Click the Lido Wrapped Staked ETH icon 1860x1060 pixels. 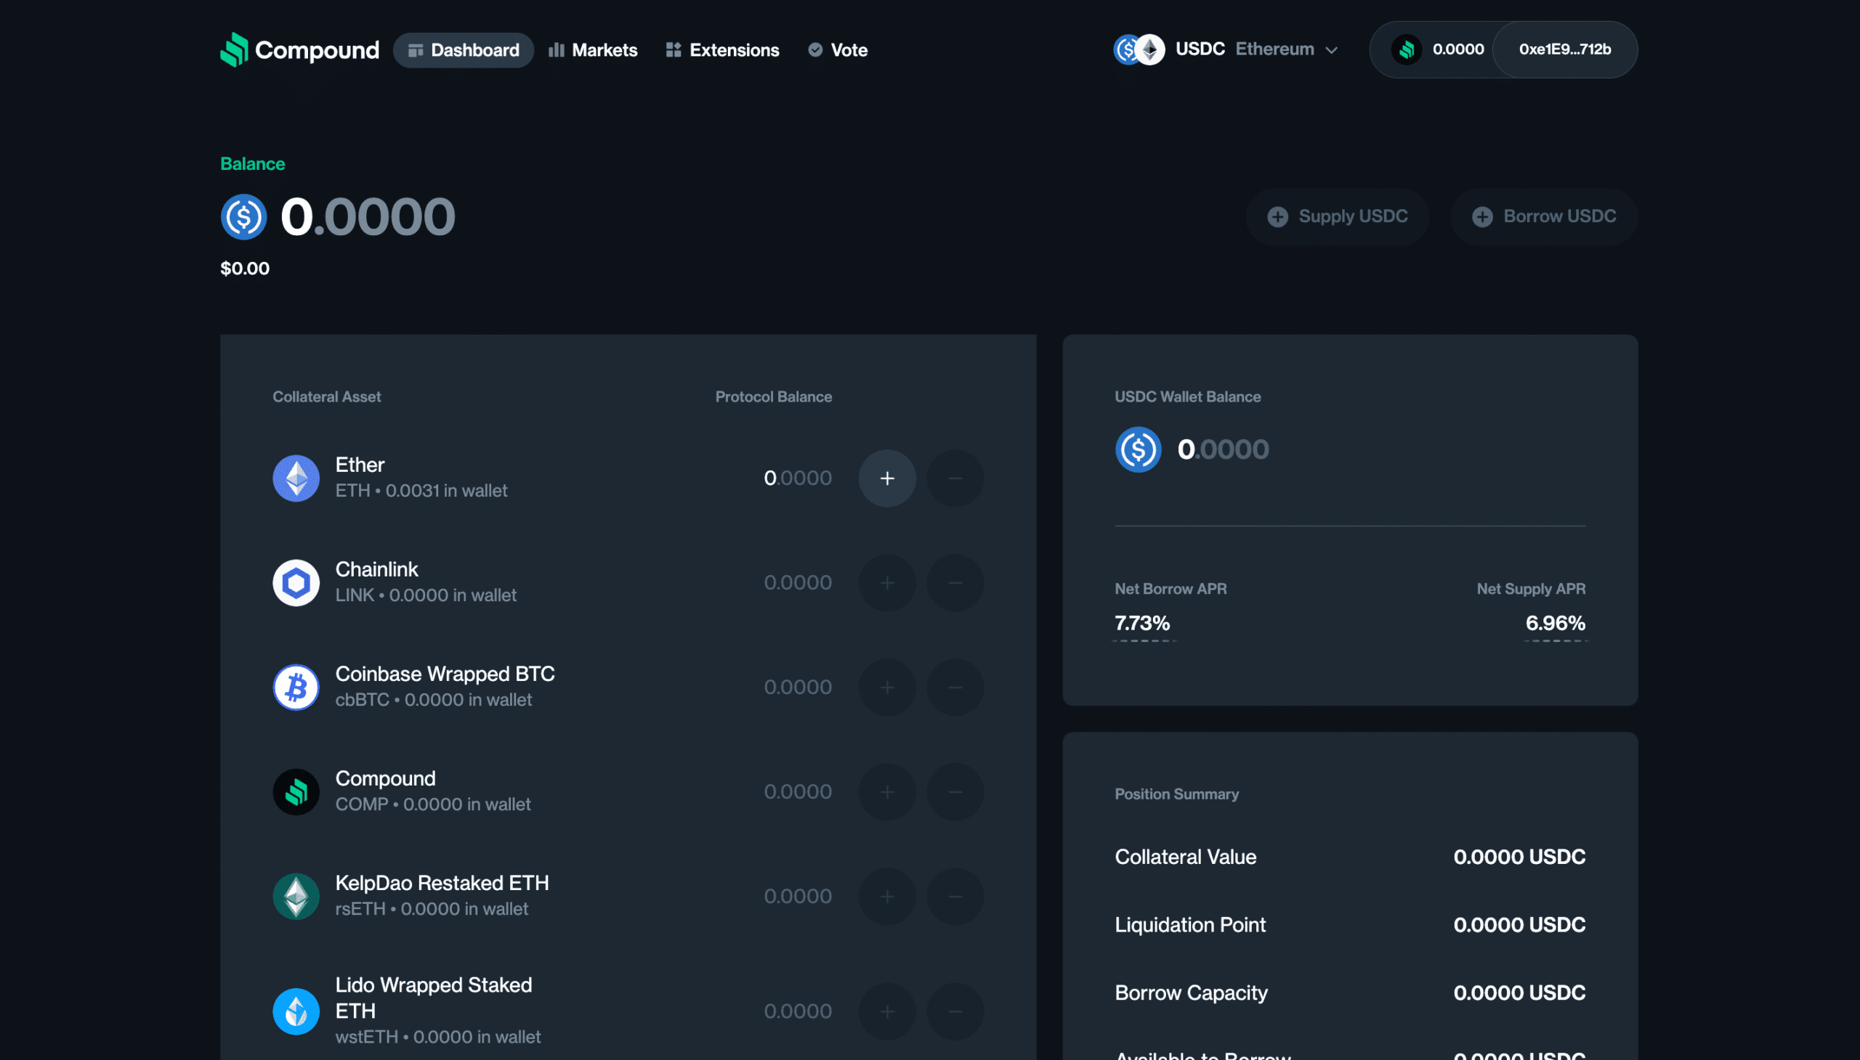[x=296, y=1011]
